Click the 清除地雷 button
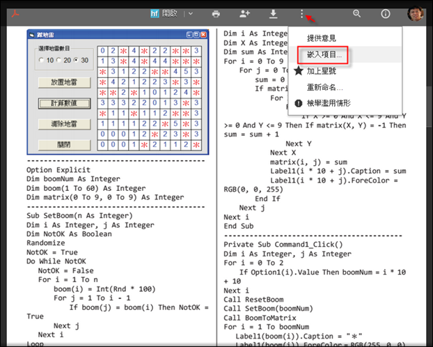This screenshot has width=433, height=347. pos(64,124)
